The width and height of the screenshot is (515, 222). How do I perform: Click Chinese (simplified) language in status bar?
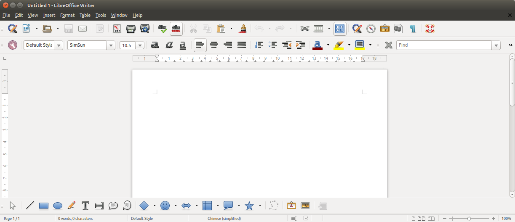[x=224, y=219]
